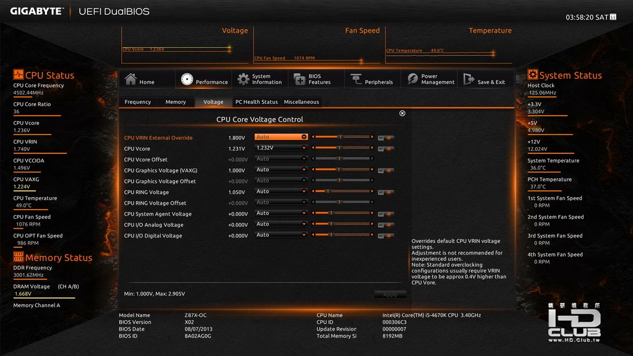The image size is (633, 356).
Task: Click left arrow of CPU I/O Analog Voltage slider
Action: (313, 224)
